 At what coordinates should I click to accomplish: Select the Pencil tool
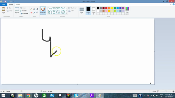(31, 9)
